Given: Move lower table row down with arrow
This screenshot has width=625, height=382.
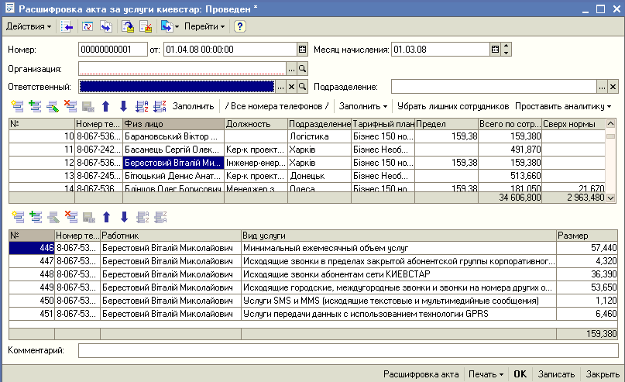Looking at the screenshot, I should pyautogui.click(x=124, y=217).
